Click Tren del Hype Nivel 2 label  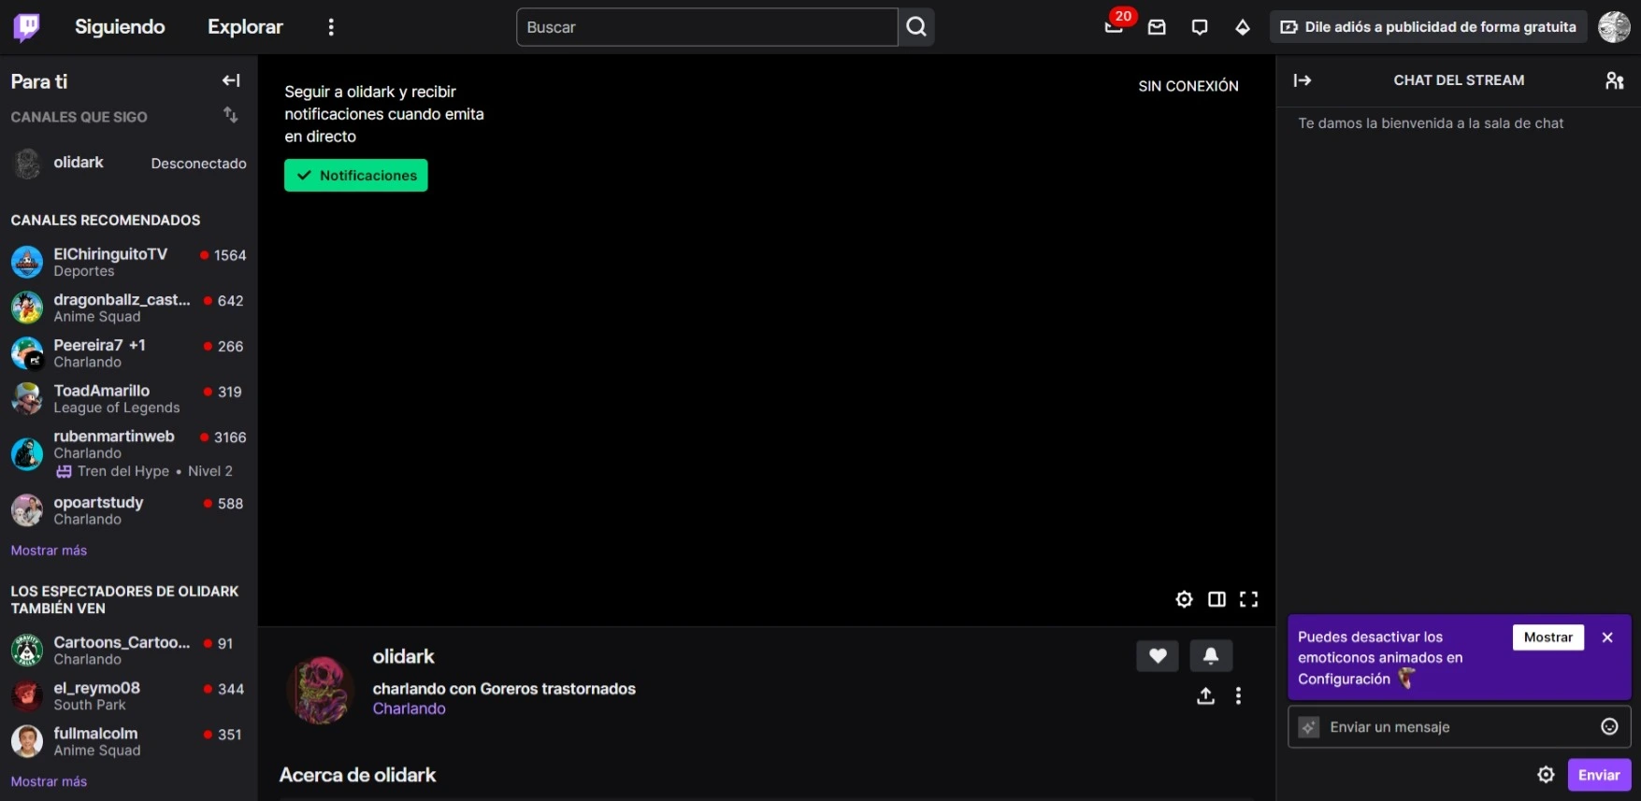point(145,471)
